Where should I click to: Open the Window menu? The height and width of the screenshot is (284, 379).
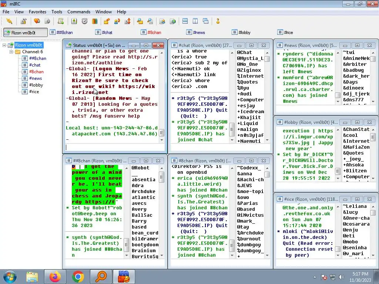pyautogui.click(x=104, y=11)
